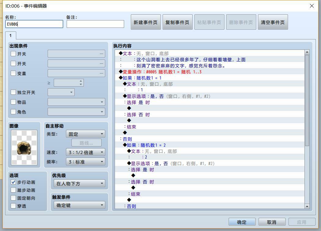321x231 pixels.
Task: Click the 新建事件页 button
Action: pyautogui.click(x=146, y=22)
